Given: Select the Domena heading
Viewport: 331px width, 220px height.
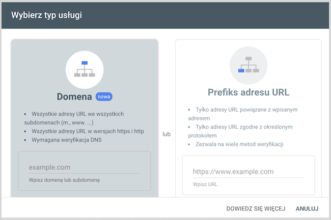Looking at the screenshot, I should click(x=74, y=96).
